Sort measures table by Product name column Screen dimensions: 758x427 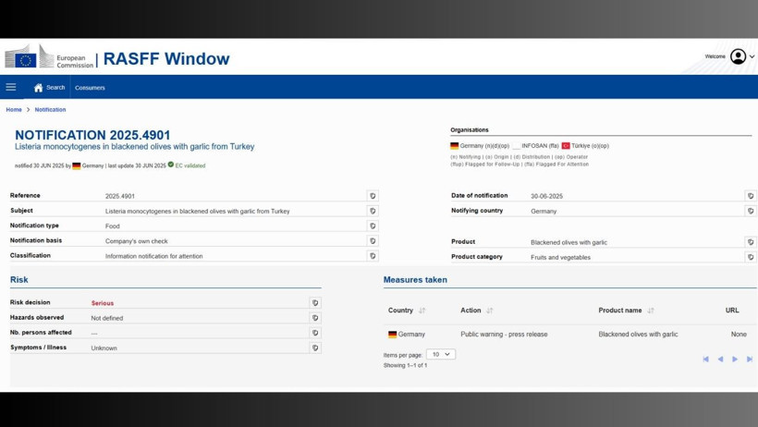coord(651,311)
